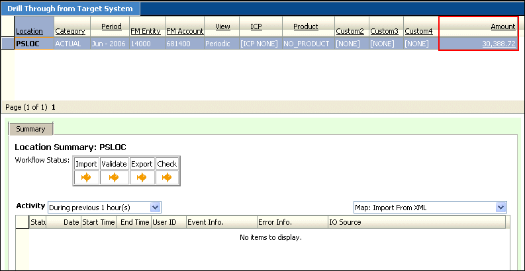
Task: Select the Drill Through from Target System tab
Action: tap(70, 9)
